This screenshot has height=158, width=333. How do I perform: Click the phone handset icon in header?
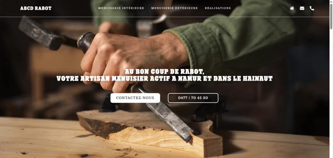(312, 8)
